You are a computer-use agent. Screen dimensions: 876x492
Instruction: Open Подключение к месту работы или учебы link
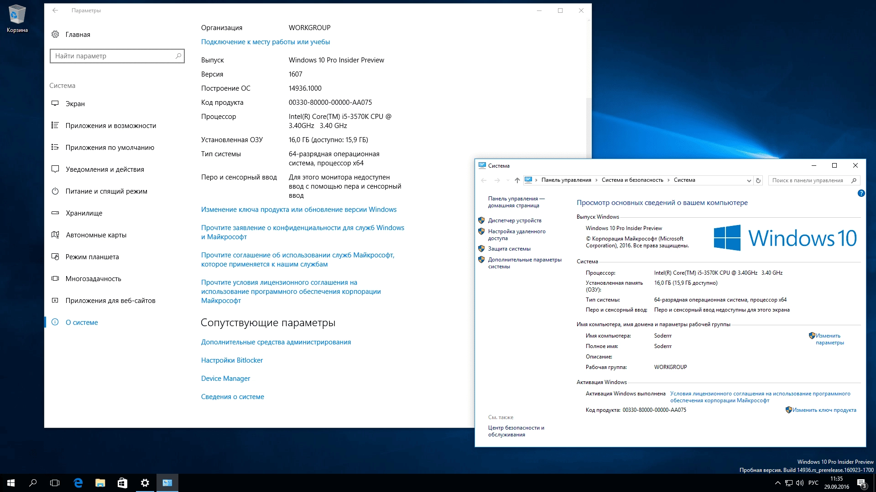[266, 42]
